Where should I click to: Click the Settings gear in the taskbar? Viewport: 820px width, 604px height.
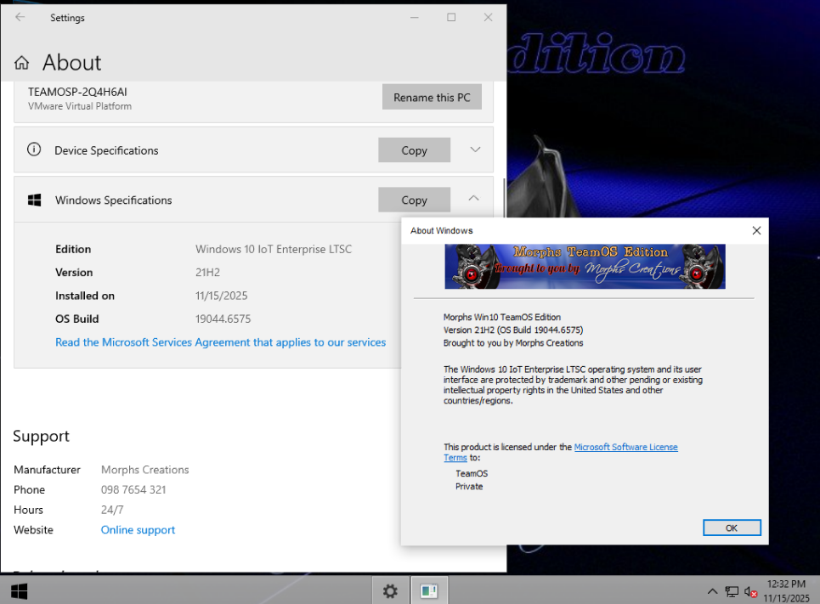click(x=390, y=590)
